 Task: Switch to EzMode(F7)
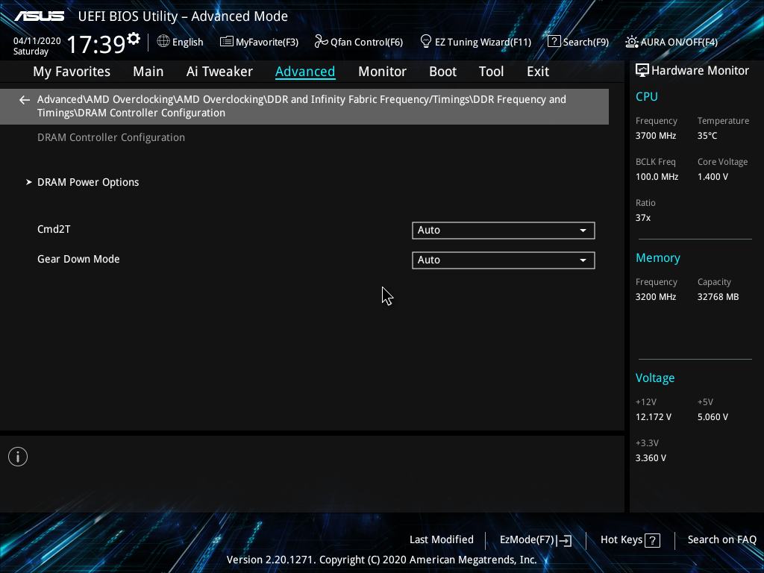coord(536,540)
